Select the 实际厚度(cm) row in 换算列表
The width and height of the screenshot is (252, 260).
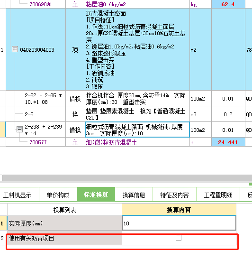[64, 223]
